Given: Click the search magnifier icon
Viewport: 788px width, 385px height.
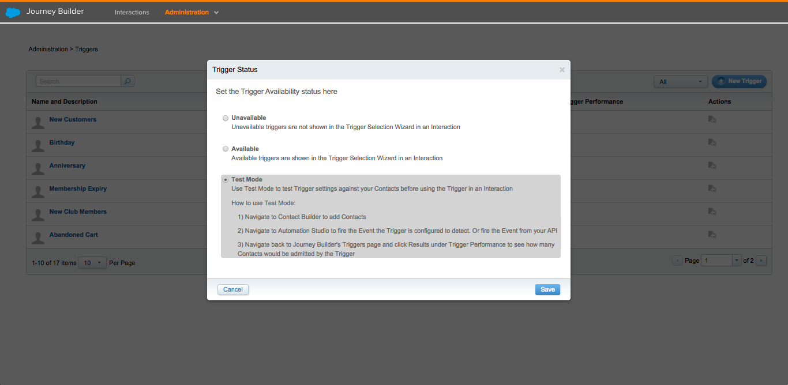Looking at the screenshot, I should [x=127, y=81].
